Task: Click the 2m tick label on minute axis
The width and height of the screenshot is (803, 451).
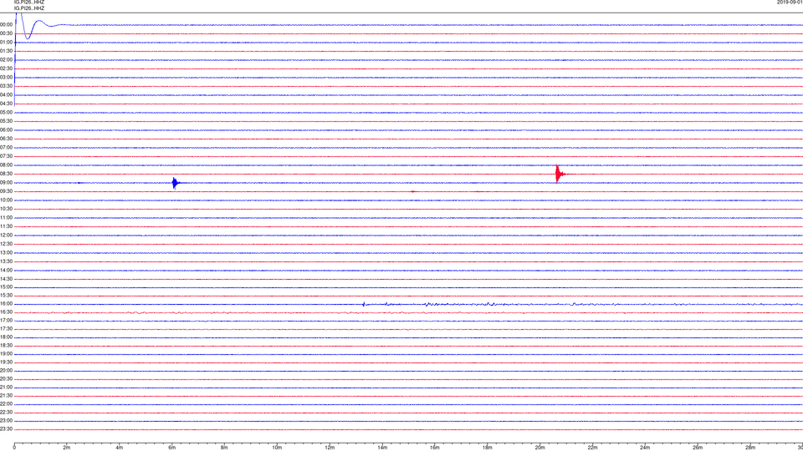Action: click(x=67, y=448)
